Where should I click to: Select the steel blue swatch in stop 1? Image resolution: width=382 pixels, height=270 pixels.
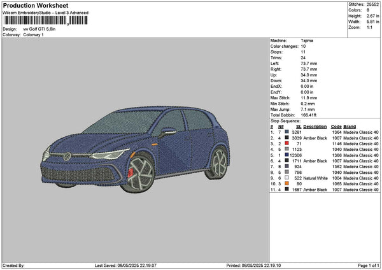(286, 132)
